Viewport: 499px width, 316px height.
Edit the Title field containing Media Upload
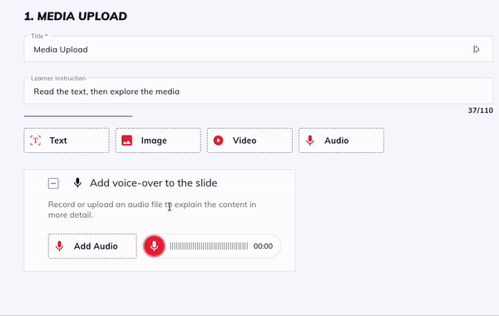[259, 49]
